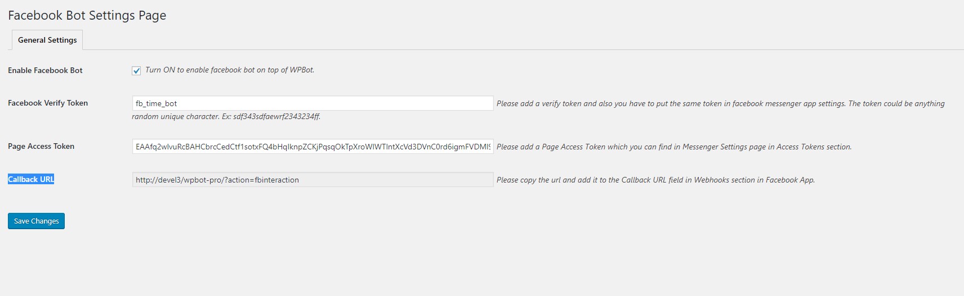Uncheck the Enable Facebook Bot checkbox
The height and width of the screenshot is (296, 964).
[136, 71]
